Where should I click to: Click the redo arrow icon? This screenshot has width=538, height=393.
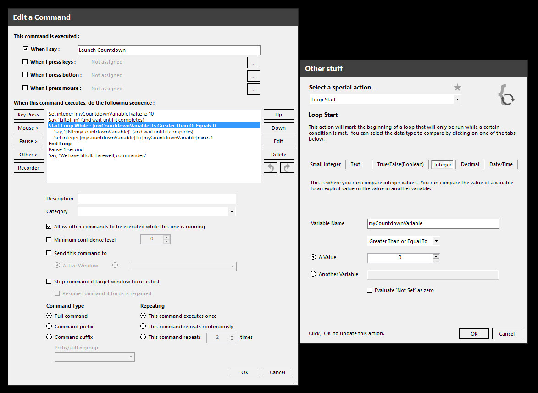287,168
